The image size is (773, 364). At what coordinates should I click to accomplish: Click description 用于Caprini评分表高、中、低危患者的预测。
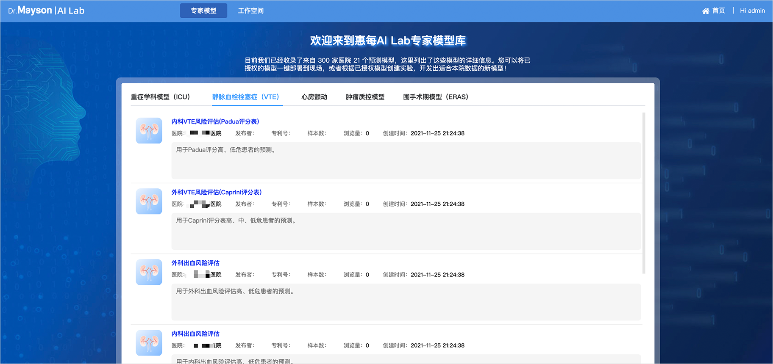click(237, 221)
